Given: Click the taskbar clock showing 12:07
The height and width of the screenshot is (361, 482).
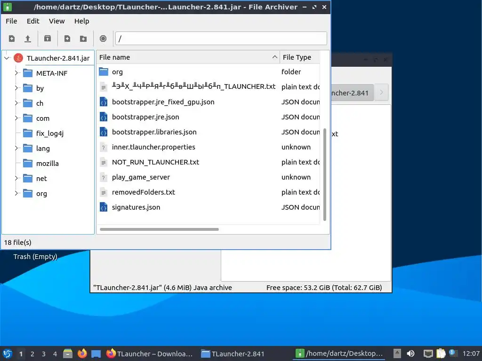Looking at the screenshot, I should tap(471, 353).
